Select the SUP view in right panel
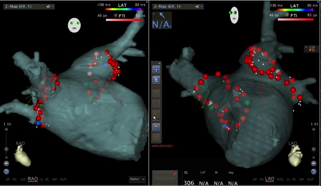This screenshot has height=186, width=321. click(310, 179)
